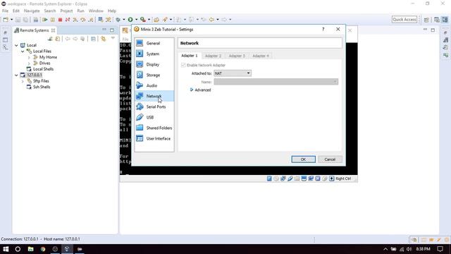The image size is (451, 254).
Task: Switch to the Adapter 3 tab
Action: coord(237,56)
